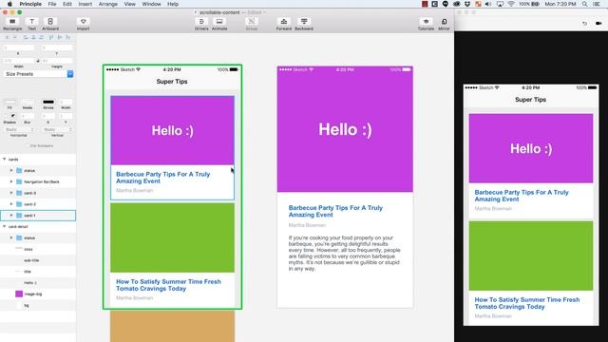Click the Fill color swatch
The image size is (608, 342).
click(x=9, y=102)
